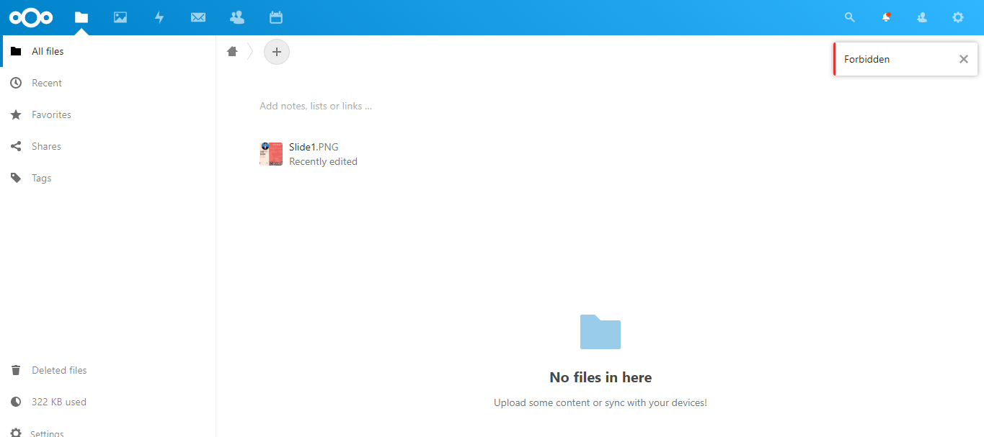The height and width of the screenshot is (437, 984).
Task: Open the Files app icon in the top bar
Action: pyautogui.click(x=81, y=17)
